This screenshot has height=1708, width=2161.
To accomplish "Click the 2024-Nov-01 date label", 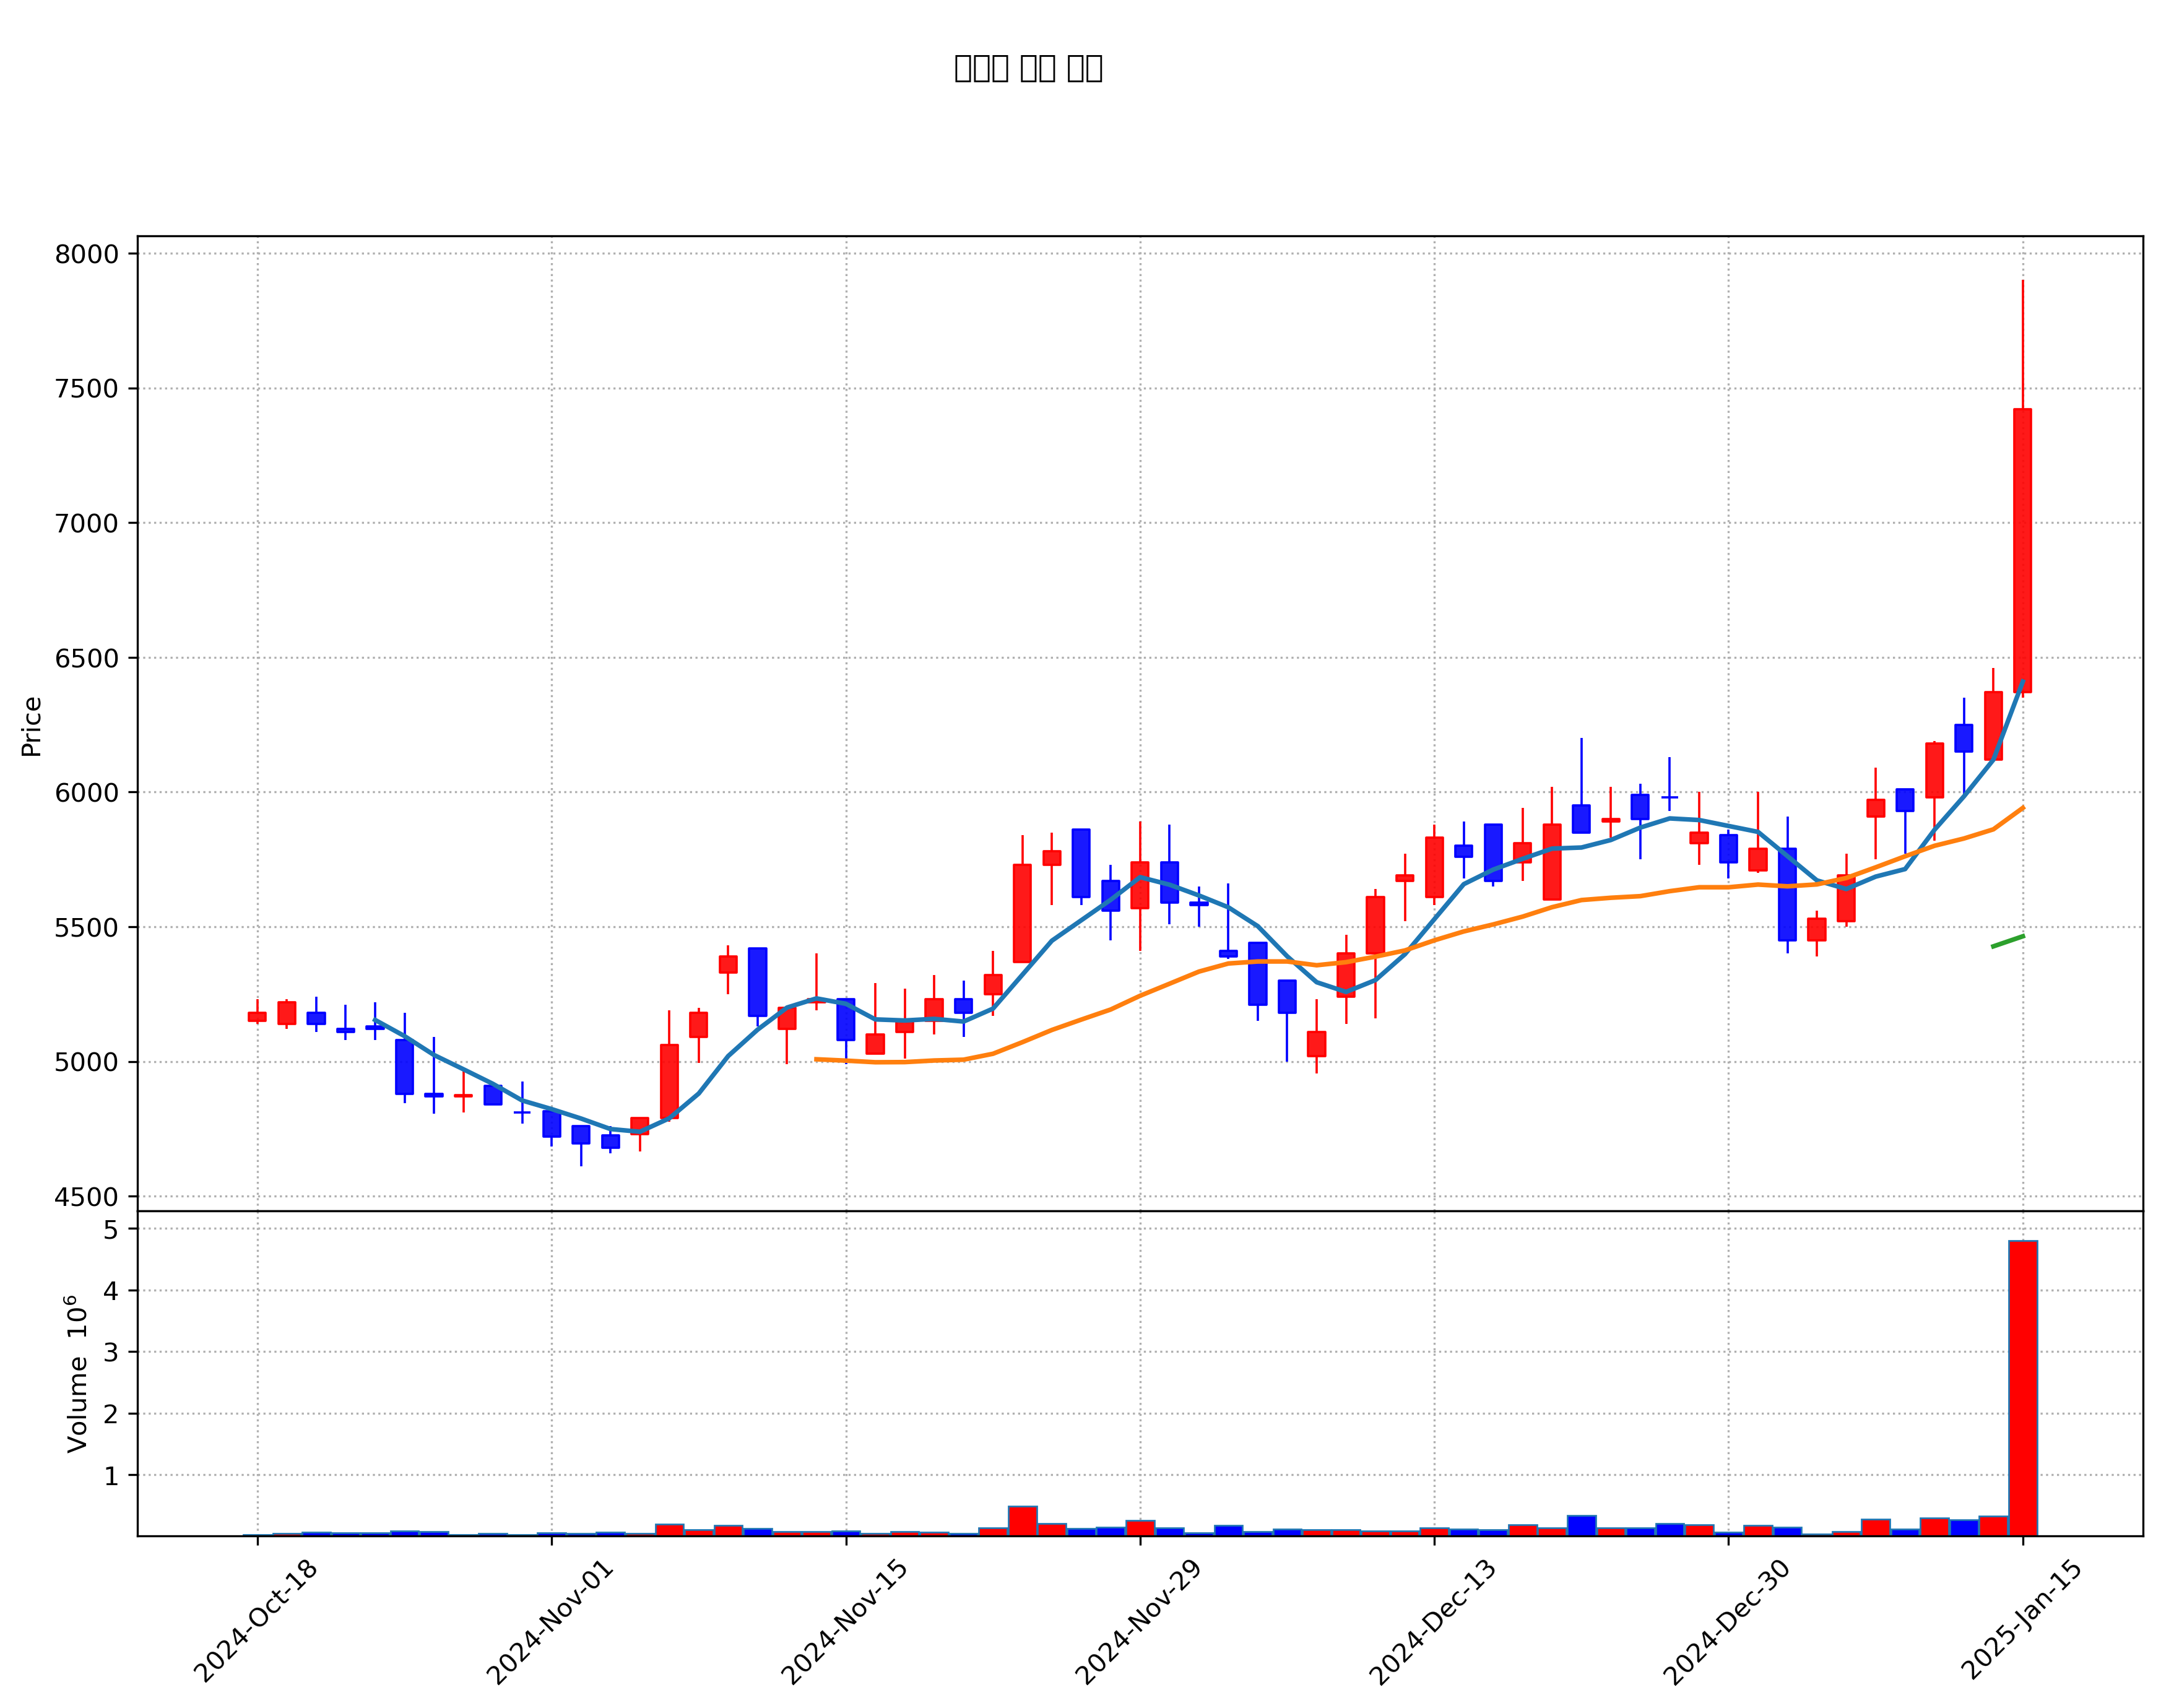I will (549, 1622).
